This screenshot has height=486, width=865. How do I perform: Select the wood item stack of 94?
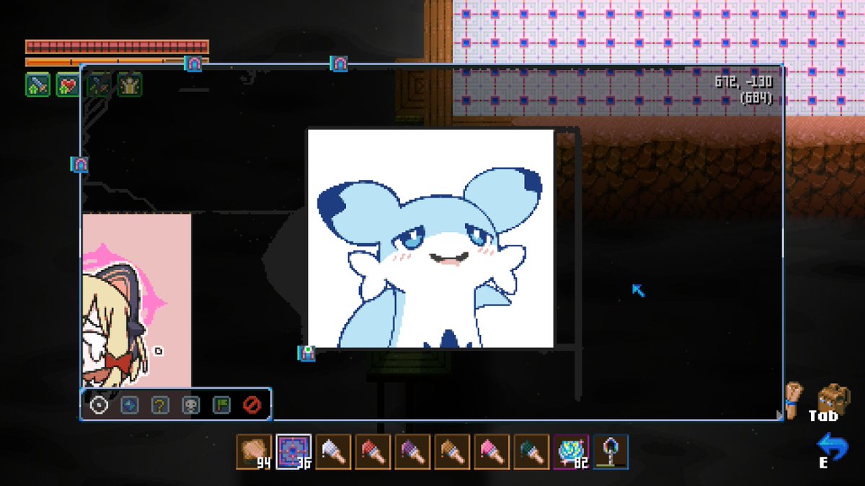[254, 452]
